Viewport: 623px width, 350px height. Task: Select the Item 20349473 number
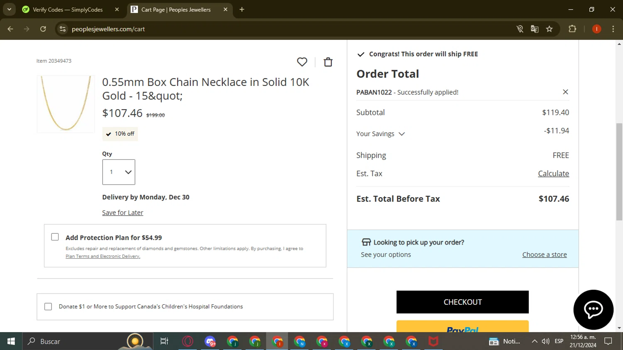pyautogui.click(x=54, y=61)
